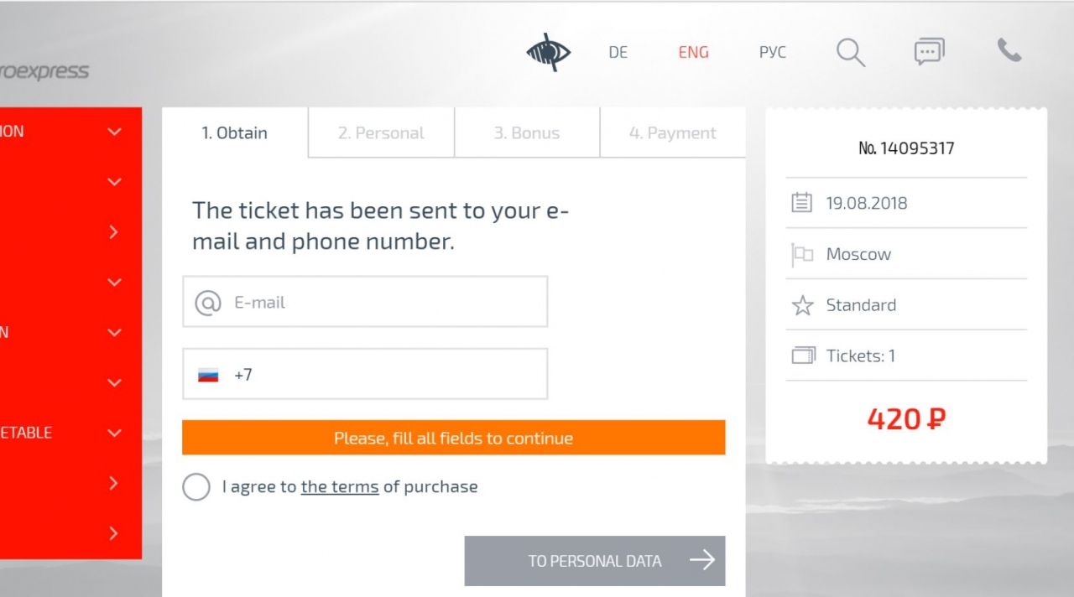Viewport: 1074px width, 597px height.
Task: Expand the ETABLE sidebar item chevron
Action: pos(115,433)
